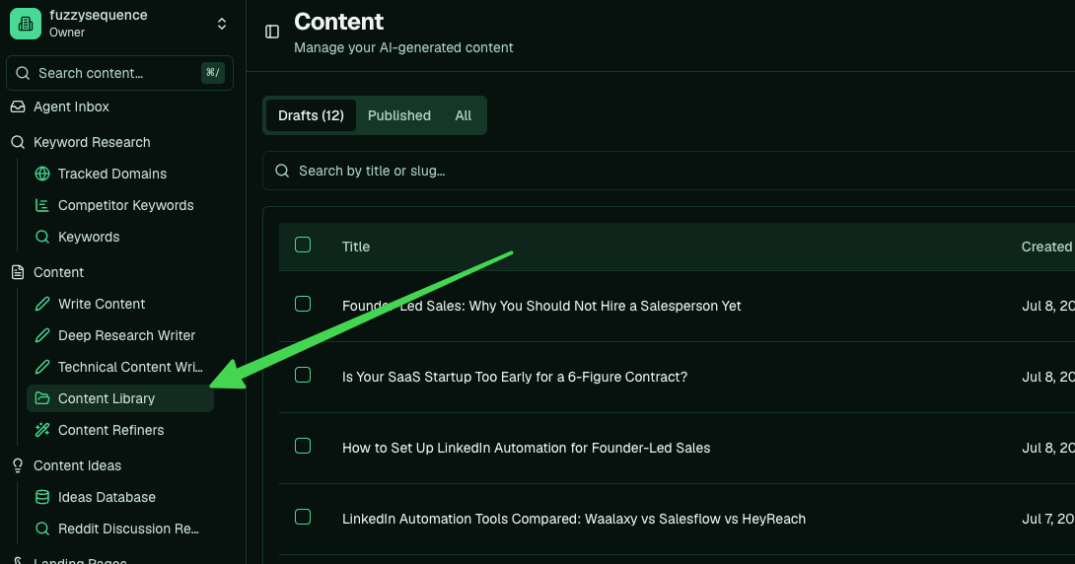Click the Search content field
The image size is (1075, 564).
coord(119,73)
